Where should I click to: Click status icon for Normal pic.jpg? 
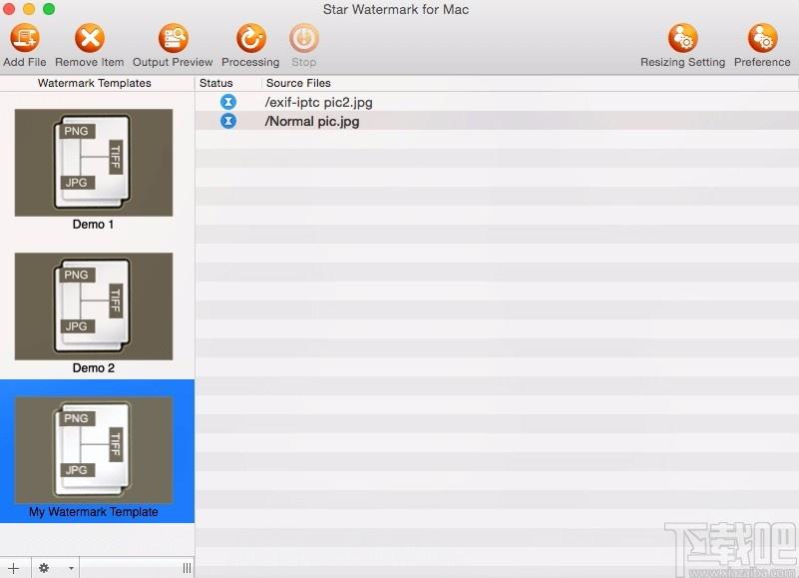click(228, 121)
